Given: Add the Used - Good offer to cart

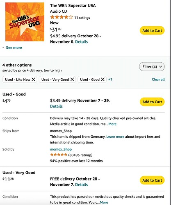Looking at the screenshot, I should pyautogui.click(x=152, y=102).
